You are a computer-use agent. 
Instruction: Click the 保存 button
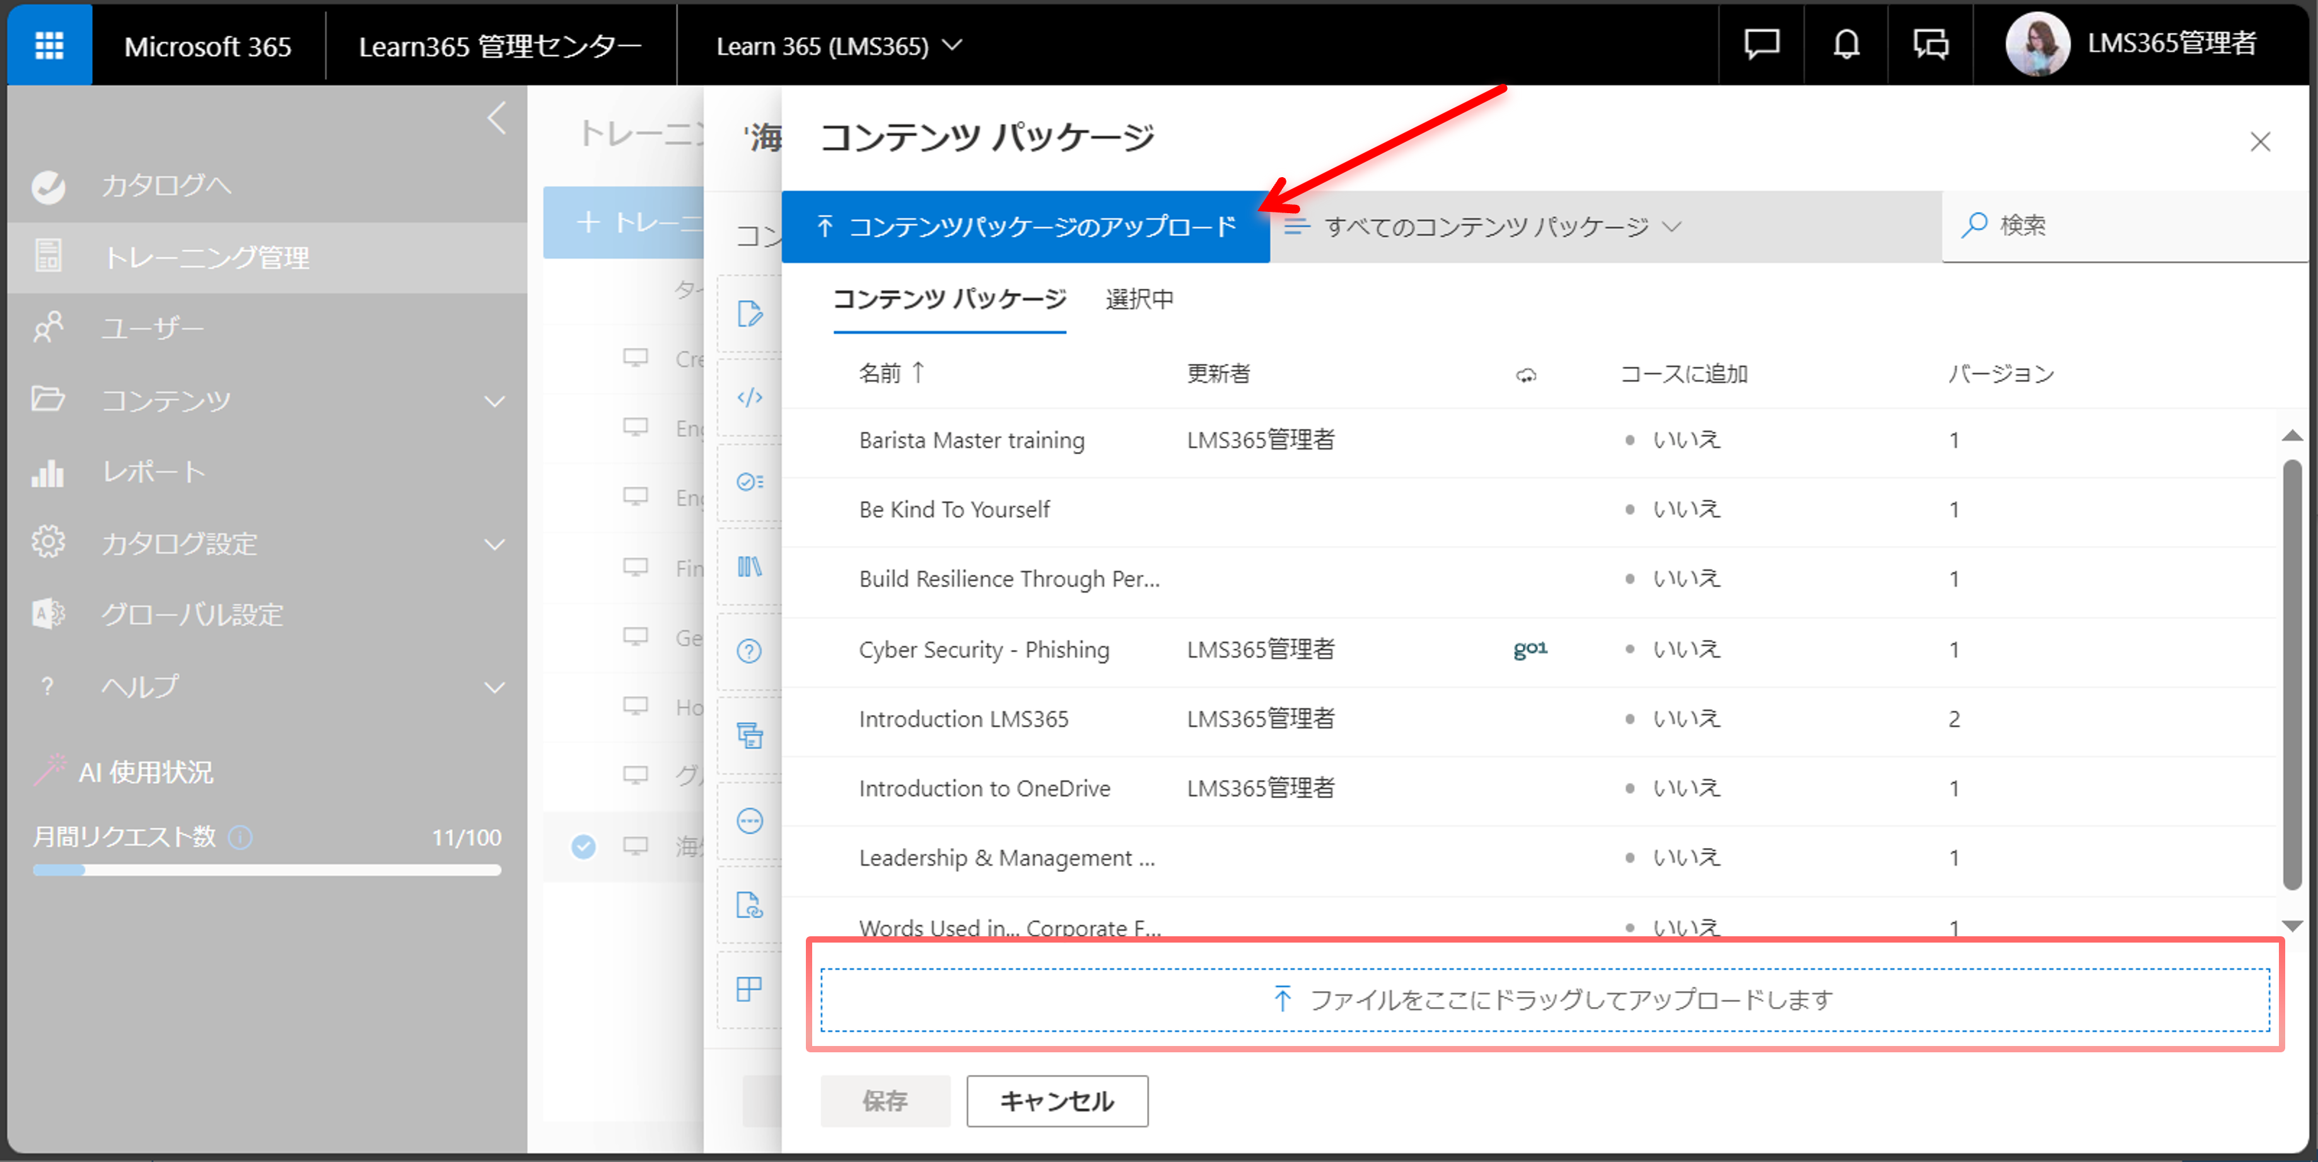[885, 1101]
